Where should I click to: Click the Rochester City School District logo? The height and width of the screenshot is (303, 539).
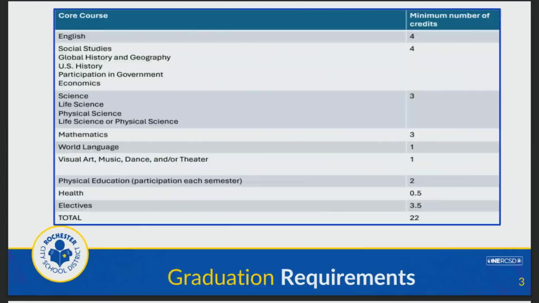click(60, 254)
